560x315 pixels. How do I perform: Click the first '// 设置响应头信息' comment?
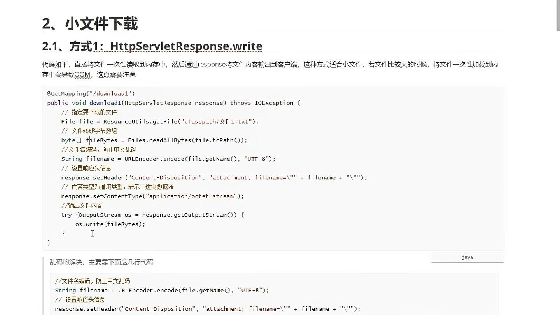pyautogui.click(x=86, y=168)
